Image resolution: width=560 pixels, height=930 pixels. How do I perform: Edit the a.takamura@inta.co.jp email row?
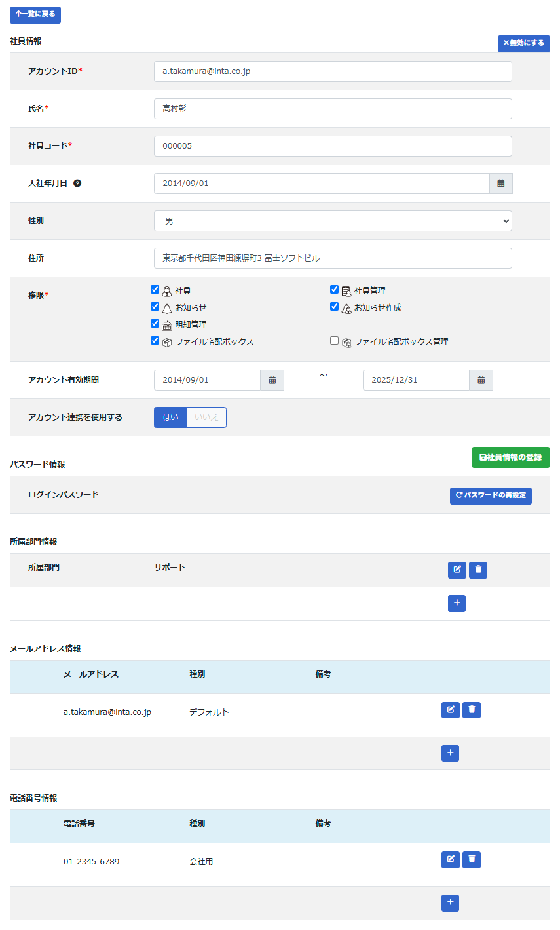tap(450, 710)
